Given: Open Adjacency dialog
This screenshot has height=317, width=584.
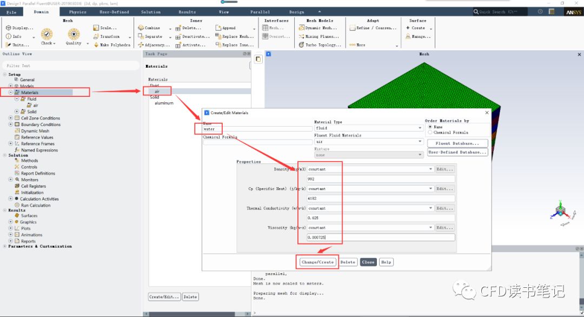Looking at the screenshot, I should coord(154,45).
